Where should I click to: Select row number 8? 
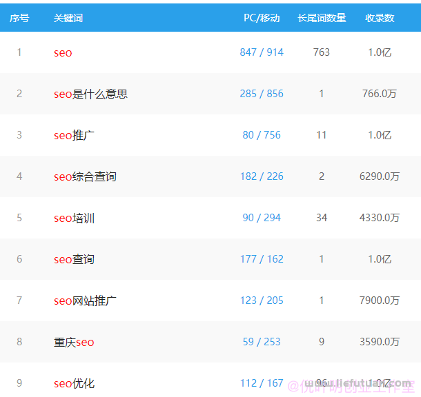[19, 342]
